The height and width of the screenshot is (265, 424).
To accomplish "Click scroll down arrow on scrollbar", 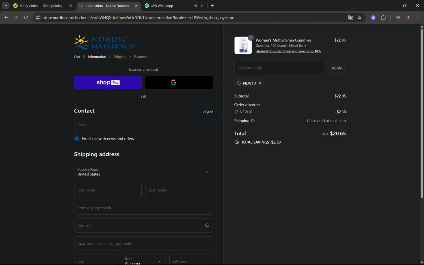I will 422,262.
